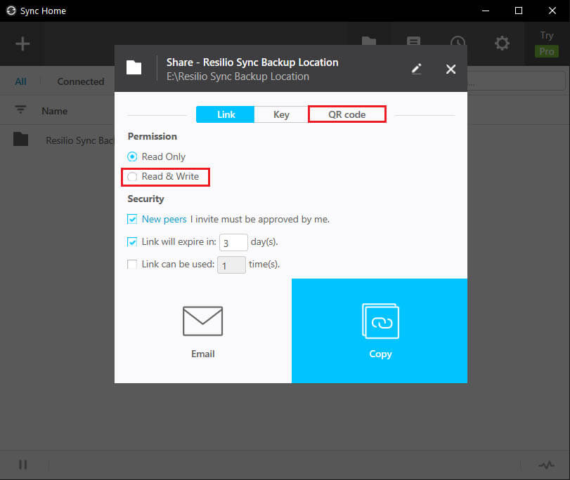
Task: Switch to the QR code tab
Action: coord(346,114)
